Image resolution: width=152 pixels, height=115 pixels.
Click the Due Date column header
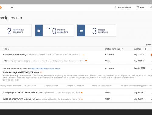click(x=137, y=49)
